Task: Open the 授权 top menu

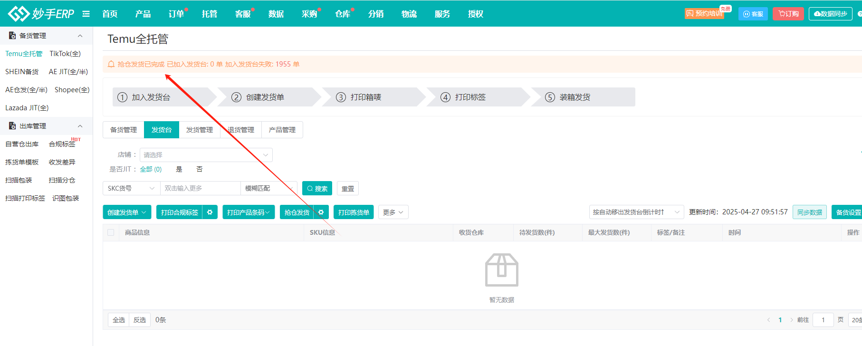Action: [x=476, y=14]
